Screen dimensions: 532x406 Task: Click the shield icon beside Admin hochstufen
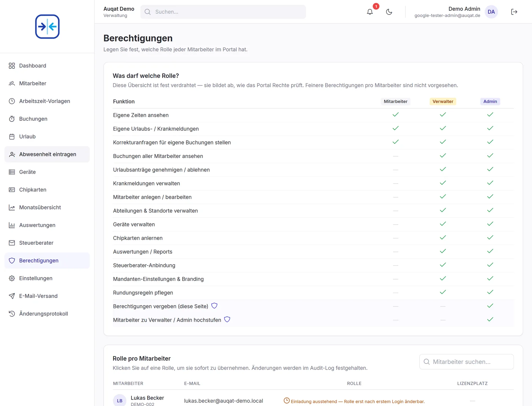tap(227, 320)
